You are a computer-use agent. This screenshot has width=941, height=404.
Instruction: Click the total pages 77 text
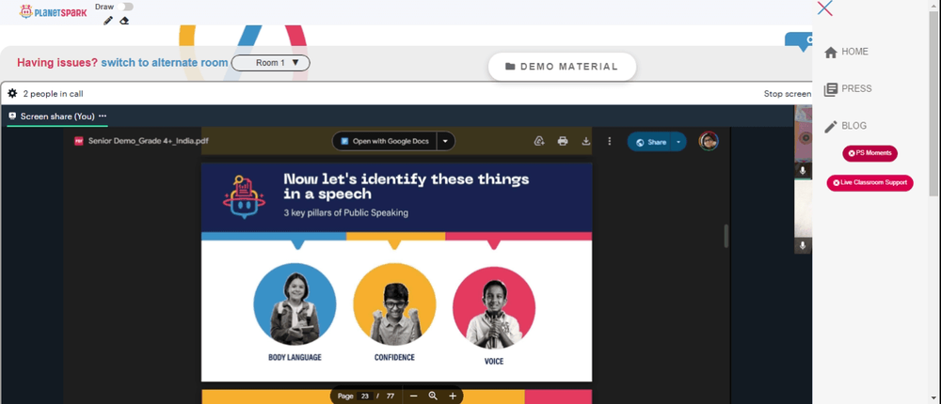point(391,396)
